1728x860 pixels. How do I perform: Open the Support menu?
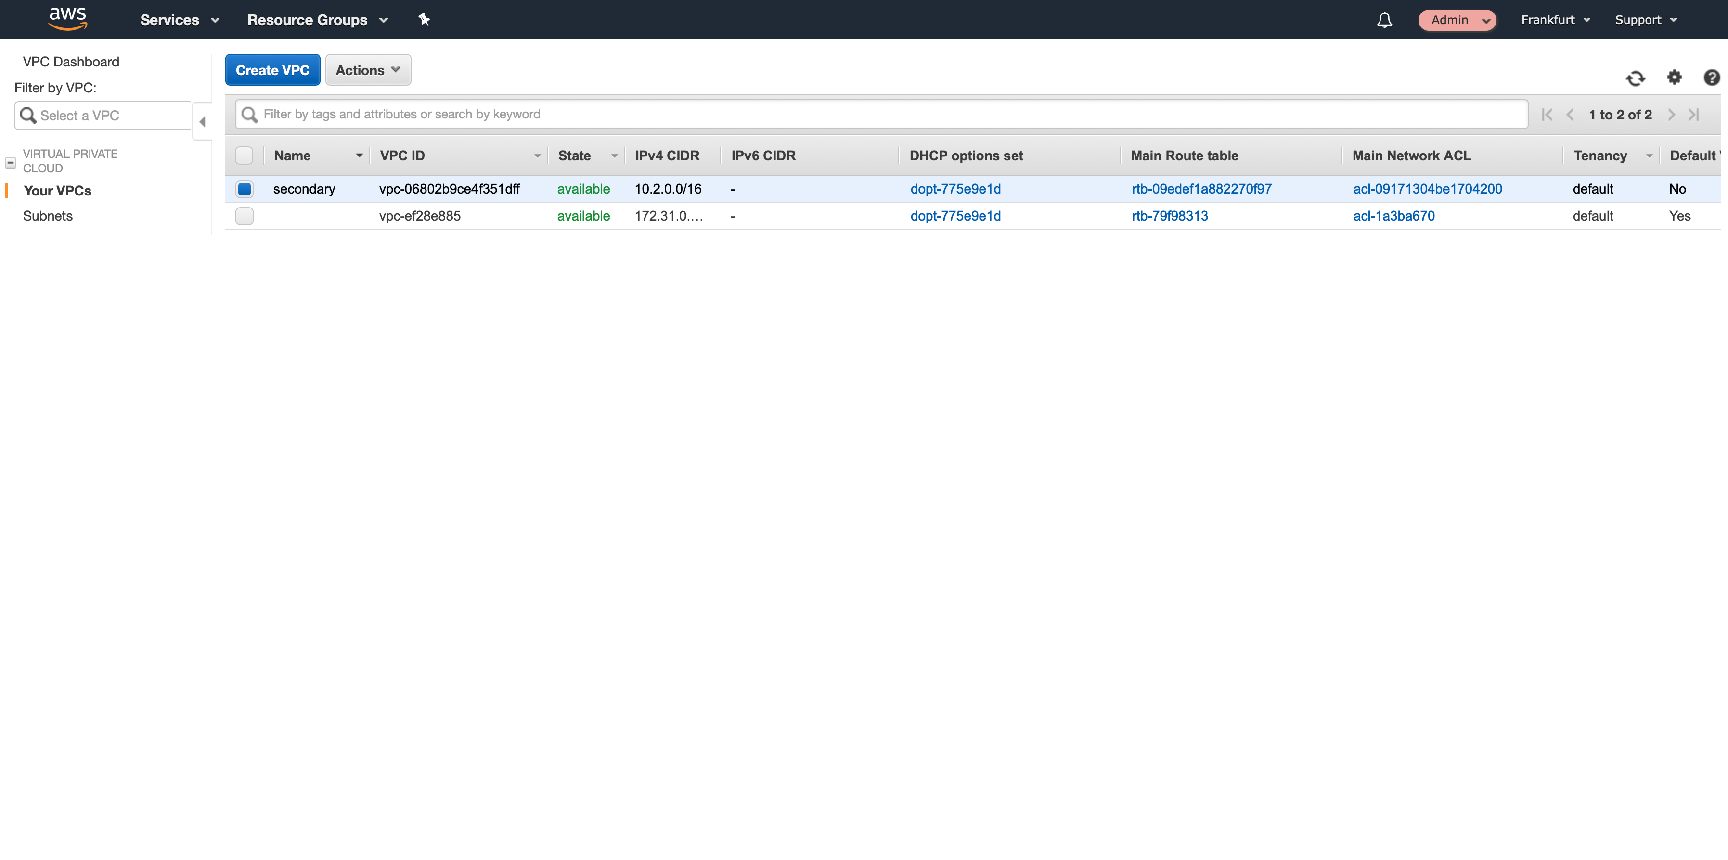[1646, 20]
